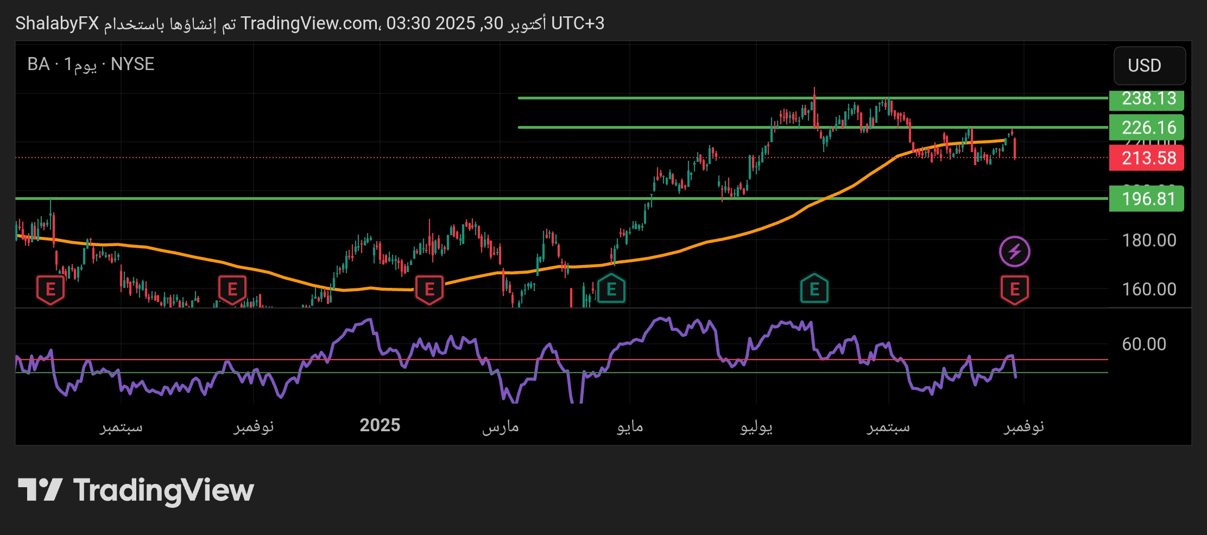Open the USD currency selector
The image size is (1207, 535).
tap(1149, 66)
